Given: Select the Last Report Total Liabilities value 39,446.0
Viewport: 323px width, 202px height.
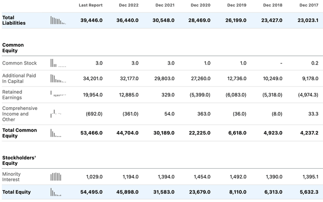Looking at the screenshot, I should (91, 20).
